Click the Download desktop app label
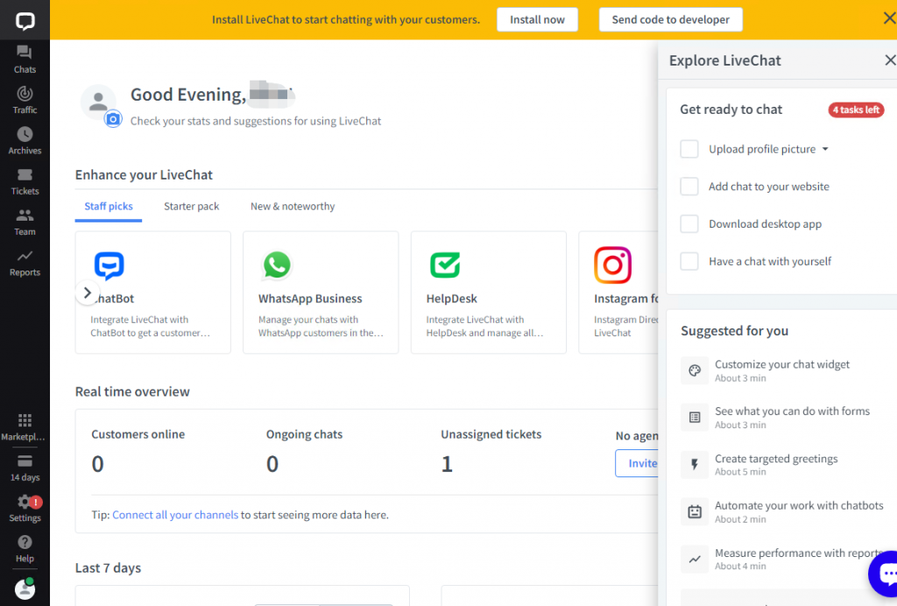The image size is (897, 606). (x=765, y=224)
